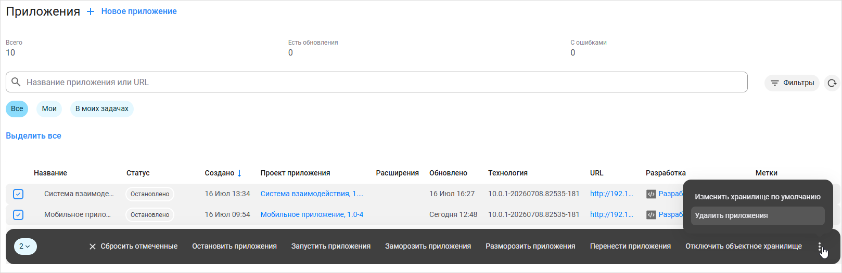Click the 16 Июл 13:34 created date
842x273 pixels.
coord(227,194)
